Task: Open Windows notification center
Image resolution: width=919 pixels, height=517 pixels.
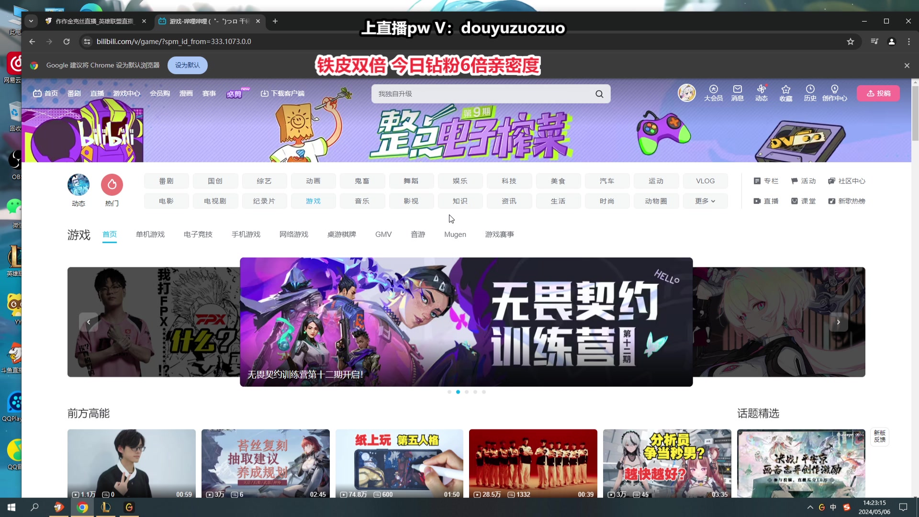Action: [x=903, y=507]
